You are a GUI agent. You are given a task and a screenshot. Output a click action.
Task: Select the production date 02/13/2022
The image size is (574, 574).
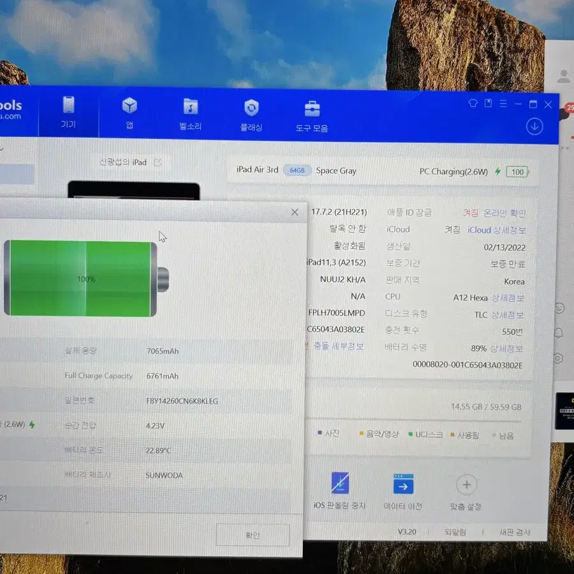[504, 247]
